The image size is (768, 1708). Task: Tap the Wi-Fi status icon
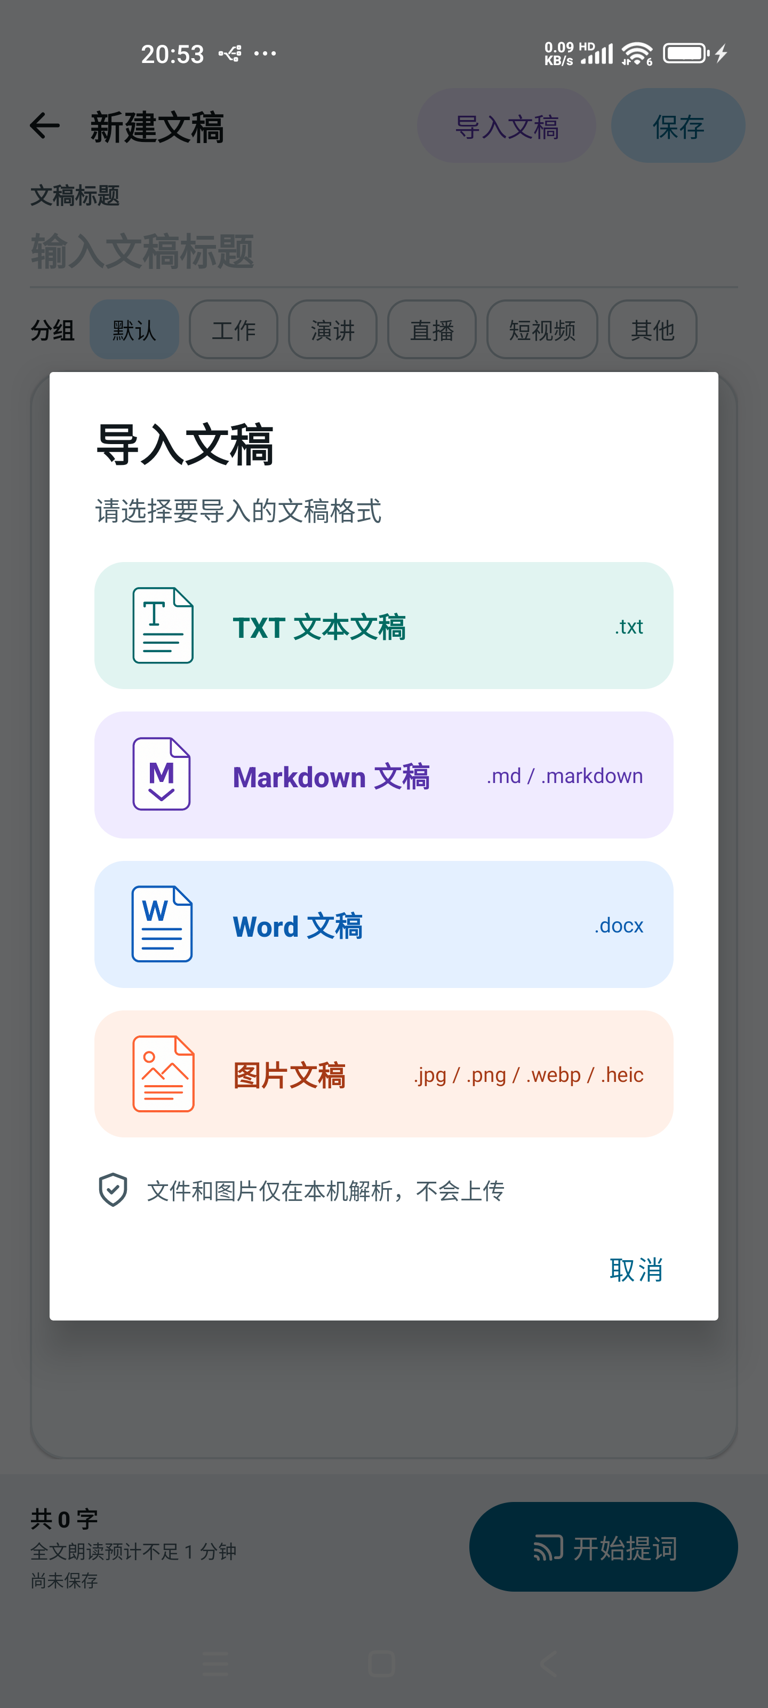click(637, 54)
